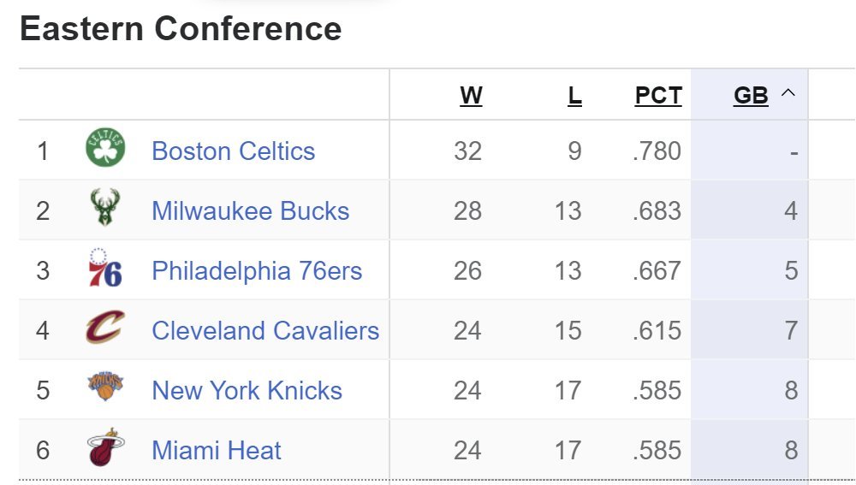Open the Philadelphia 76ers team link

(x=257, y=271)
